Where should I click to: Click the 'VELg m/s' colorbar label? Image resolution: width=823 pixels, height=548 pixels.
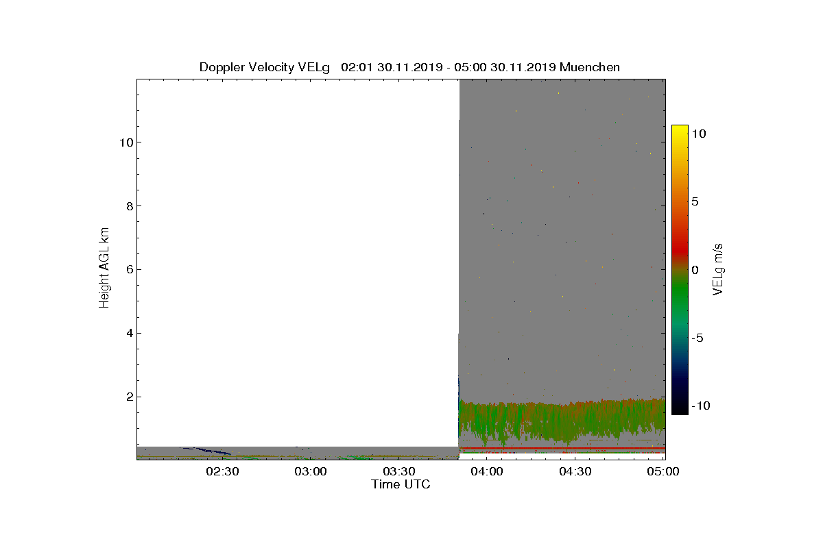[x=717, y=269]
